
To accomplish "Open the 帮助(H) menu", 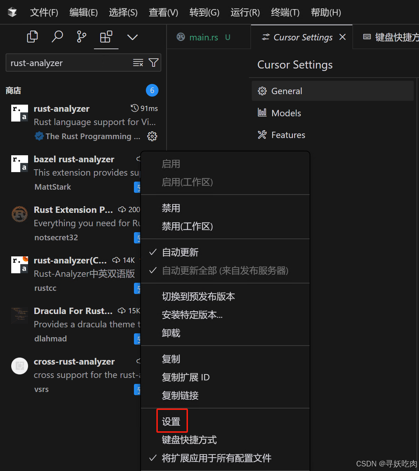I will click(326, 13).
